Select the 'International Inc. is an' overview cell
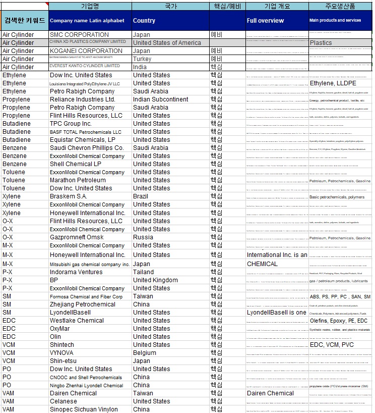Viewport: 375px width, 413px height. [x=277, y=254]
